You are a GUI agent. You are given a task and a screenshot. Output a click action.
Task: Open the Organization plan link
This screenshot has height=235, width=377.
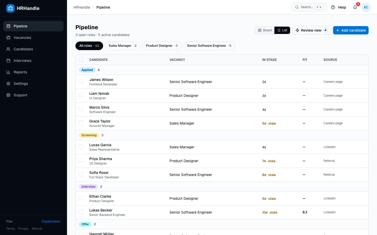click(51, 221)
